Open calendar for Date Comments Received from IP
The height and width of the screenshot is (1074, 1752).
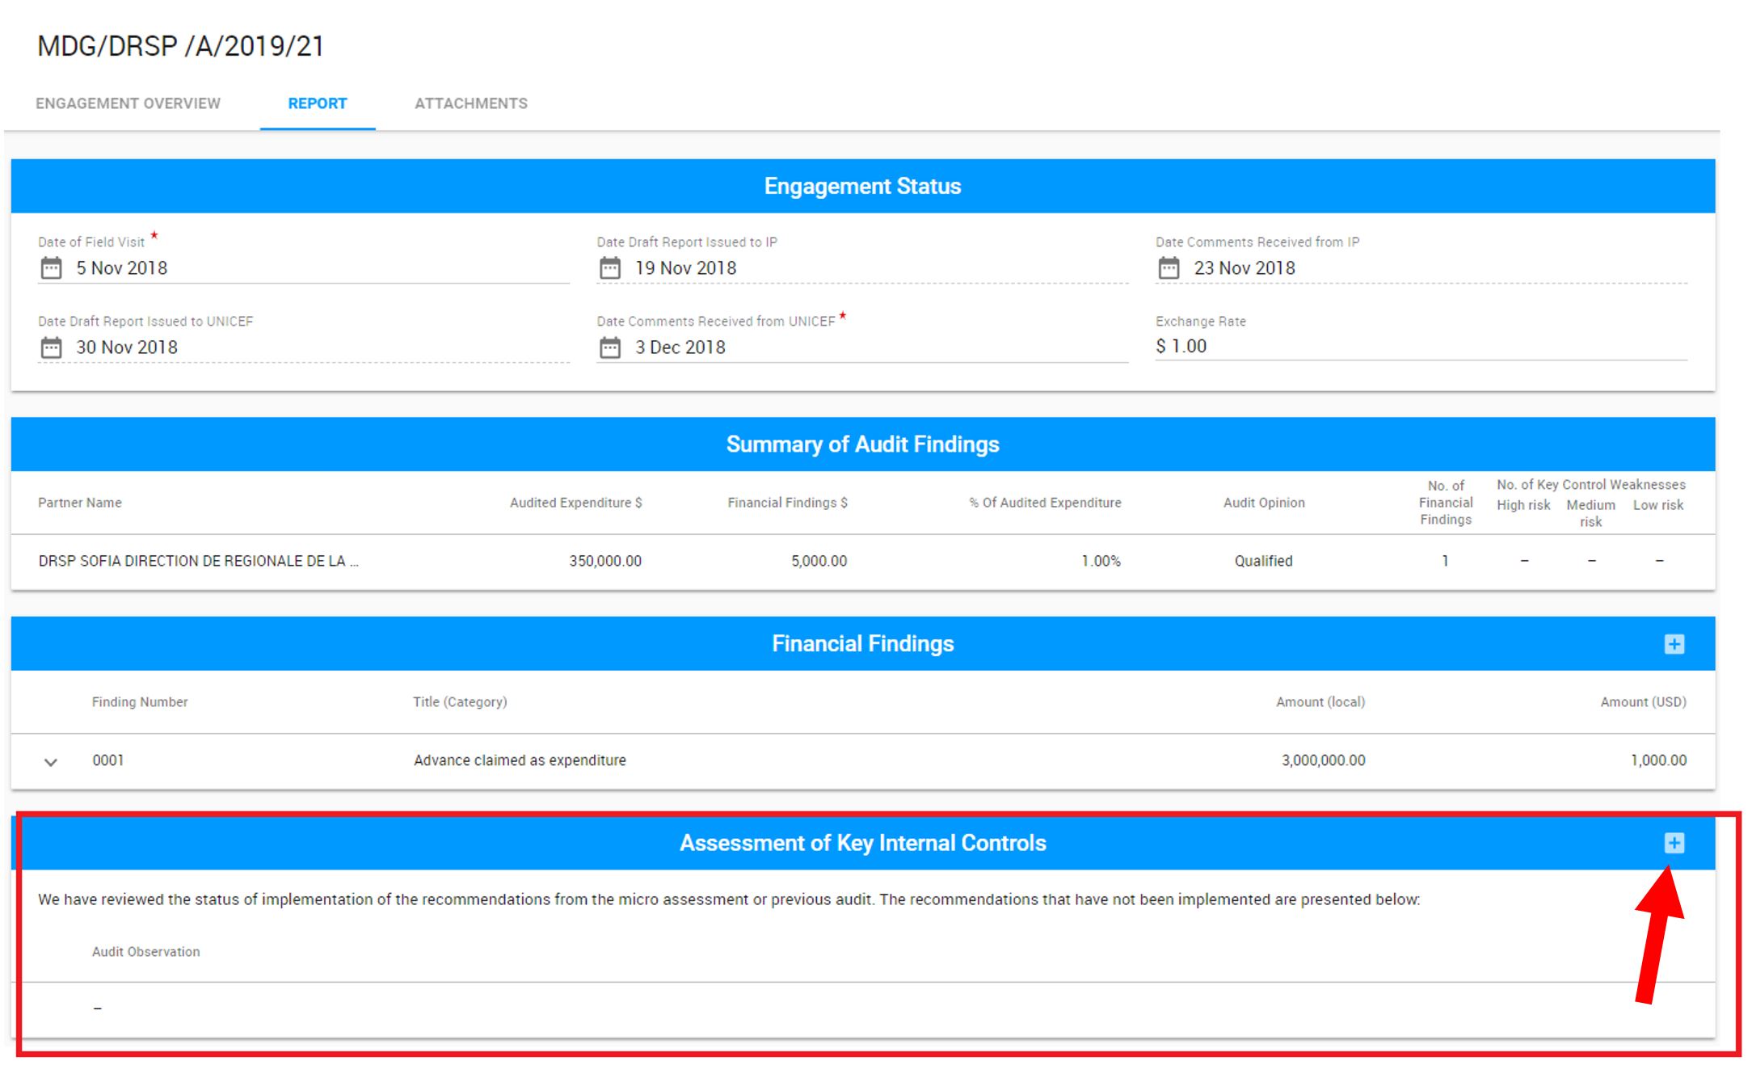click(1169, 268)
